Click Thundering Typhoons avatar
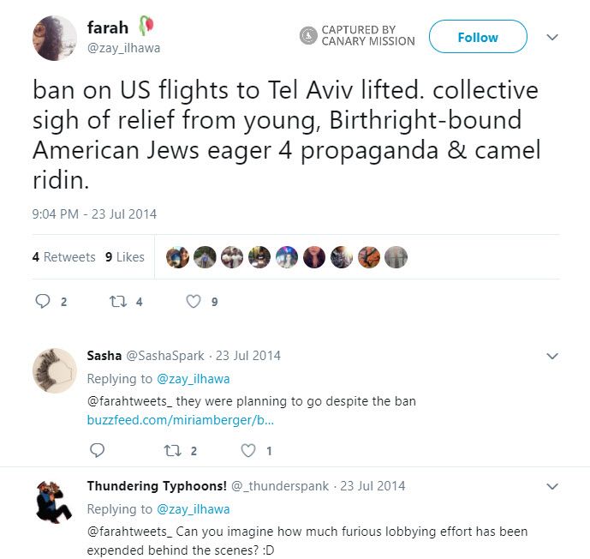This screenshot has height=559, width=590. (x=55, y=502)
